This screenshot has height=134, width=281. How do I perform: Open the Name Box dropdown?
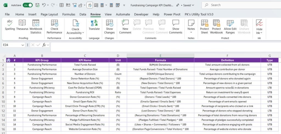pos(23,45)
